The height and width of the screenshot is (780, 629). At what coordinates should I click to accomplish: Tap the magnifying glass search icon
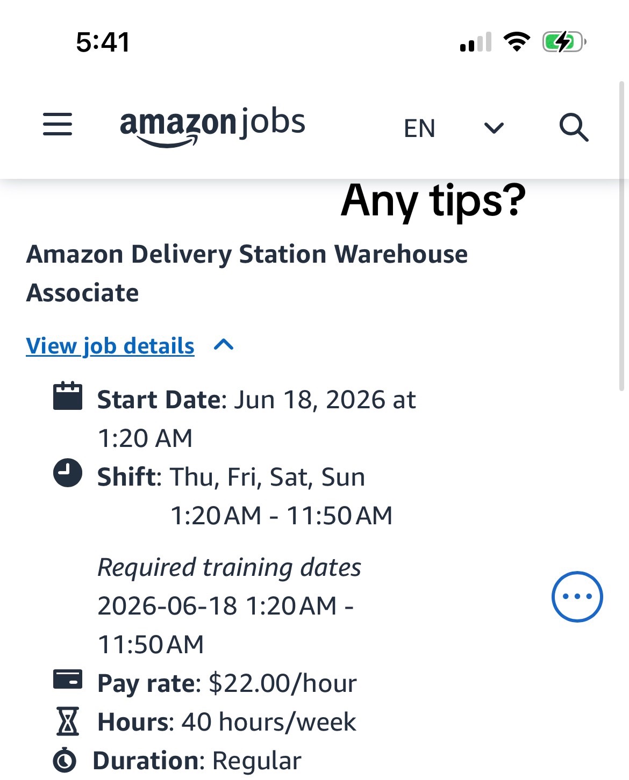(x=574, y=127)
